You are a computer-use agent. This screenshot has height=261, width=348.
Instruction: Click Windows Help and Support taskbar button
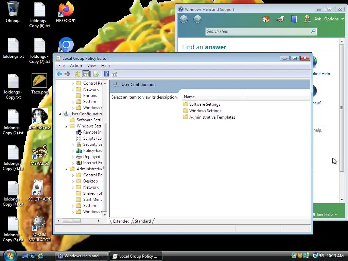pos(81,256)
